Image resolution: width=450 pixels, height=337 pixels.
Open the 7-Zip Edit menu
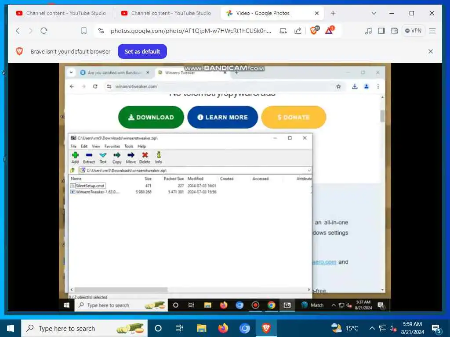tap(84, 146)
